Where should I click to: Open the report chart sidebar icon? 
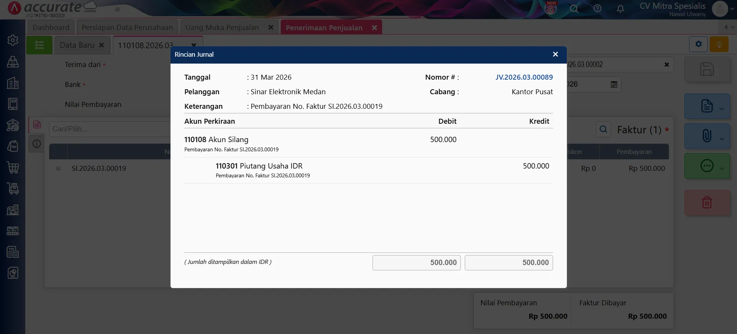[x=13, y=273]
